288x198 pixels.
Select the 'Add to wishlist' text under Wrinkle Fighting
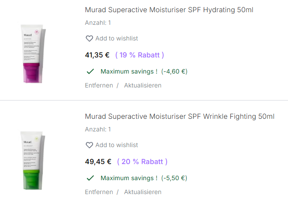click(117, 145)
